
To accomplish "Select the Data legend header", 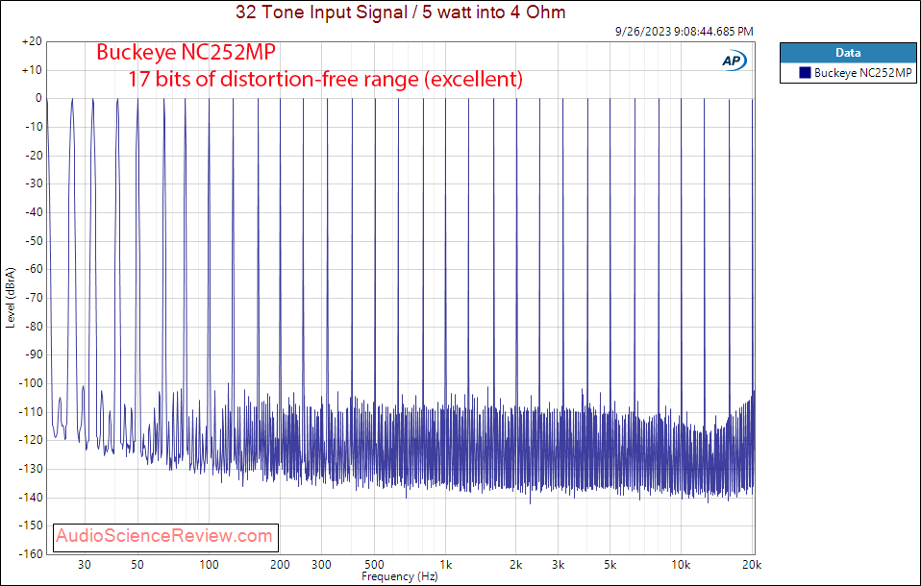I will tap(848, 53).
